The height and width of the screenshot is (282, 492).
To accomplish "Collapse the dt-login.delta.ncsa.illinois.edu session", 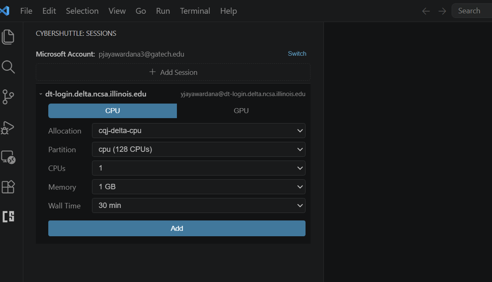I will point(41,94).
